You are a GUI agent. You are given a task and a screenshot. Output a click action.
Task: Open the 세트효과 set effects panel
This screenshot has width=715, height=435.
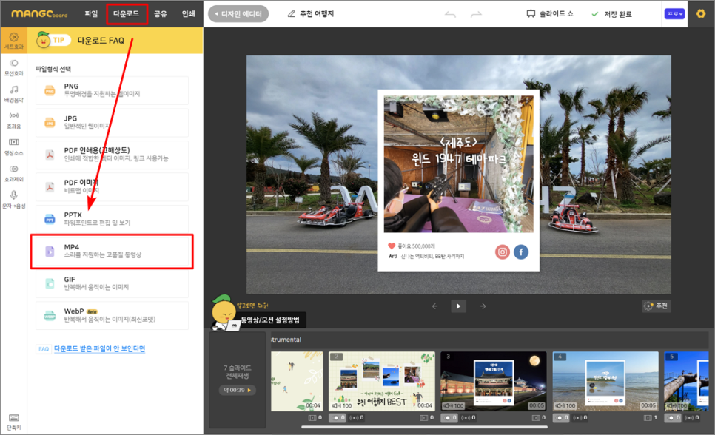(x=13, y=41)
